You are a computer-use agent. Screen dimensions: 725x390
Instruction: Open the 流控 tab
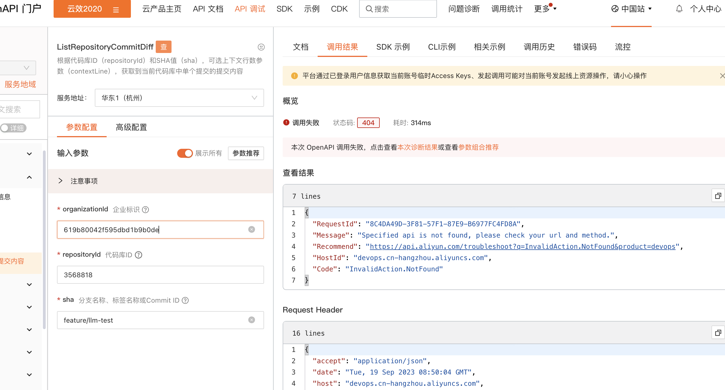pyautogui.click(x=623, y=47)
